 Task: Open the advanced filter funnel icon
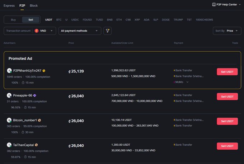[x=108, y=31]
